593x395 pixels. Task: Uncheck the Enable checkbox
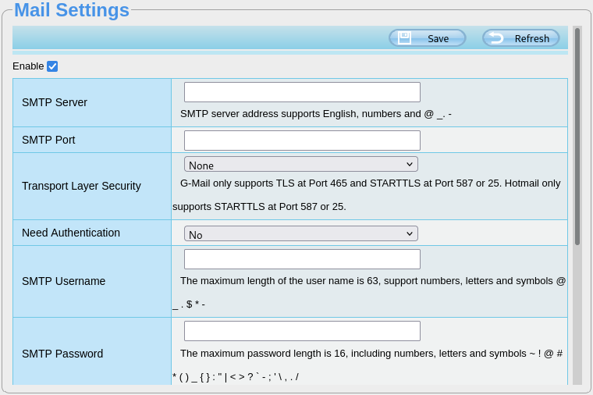tap(52, 66)
